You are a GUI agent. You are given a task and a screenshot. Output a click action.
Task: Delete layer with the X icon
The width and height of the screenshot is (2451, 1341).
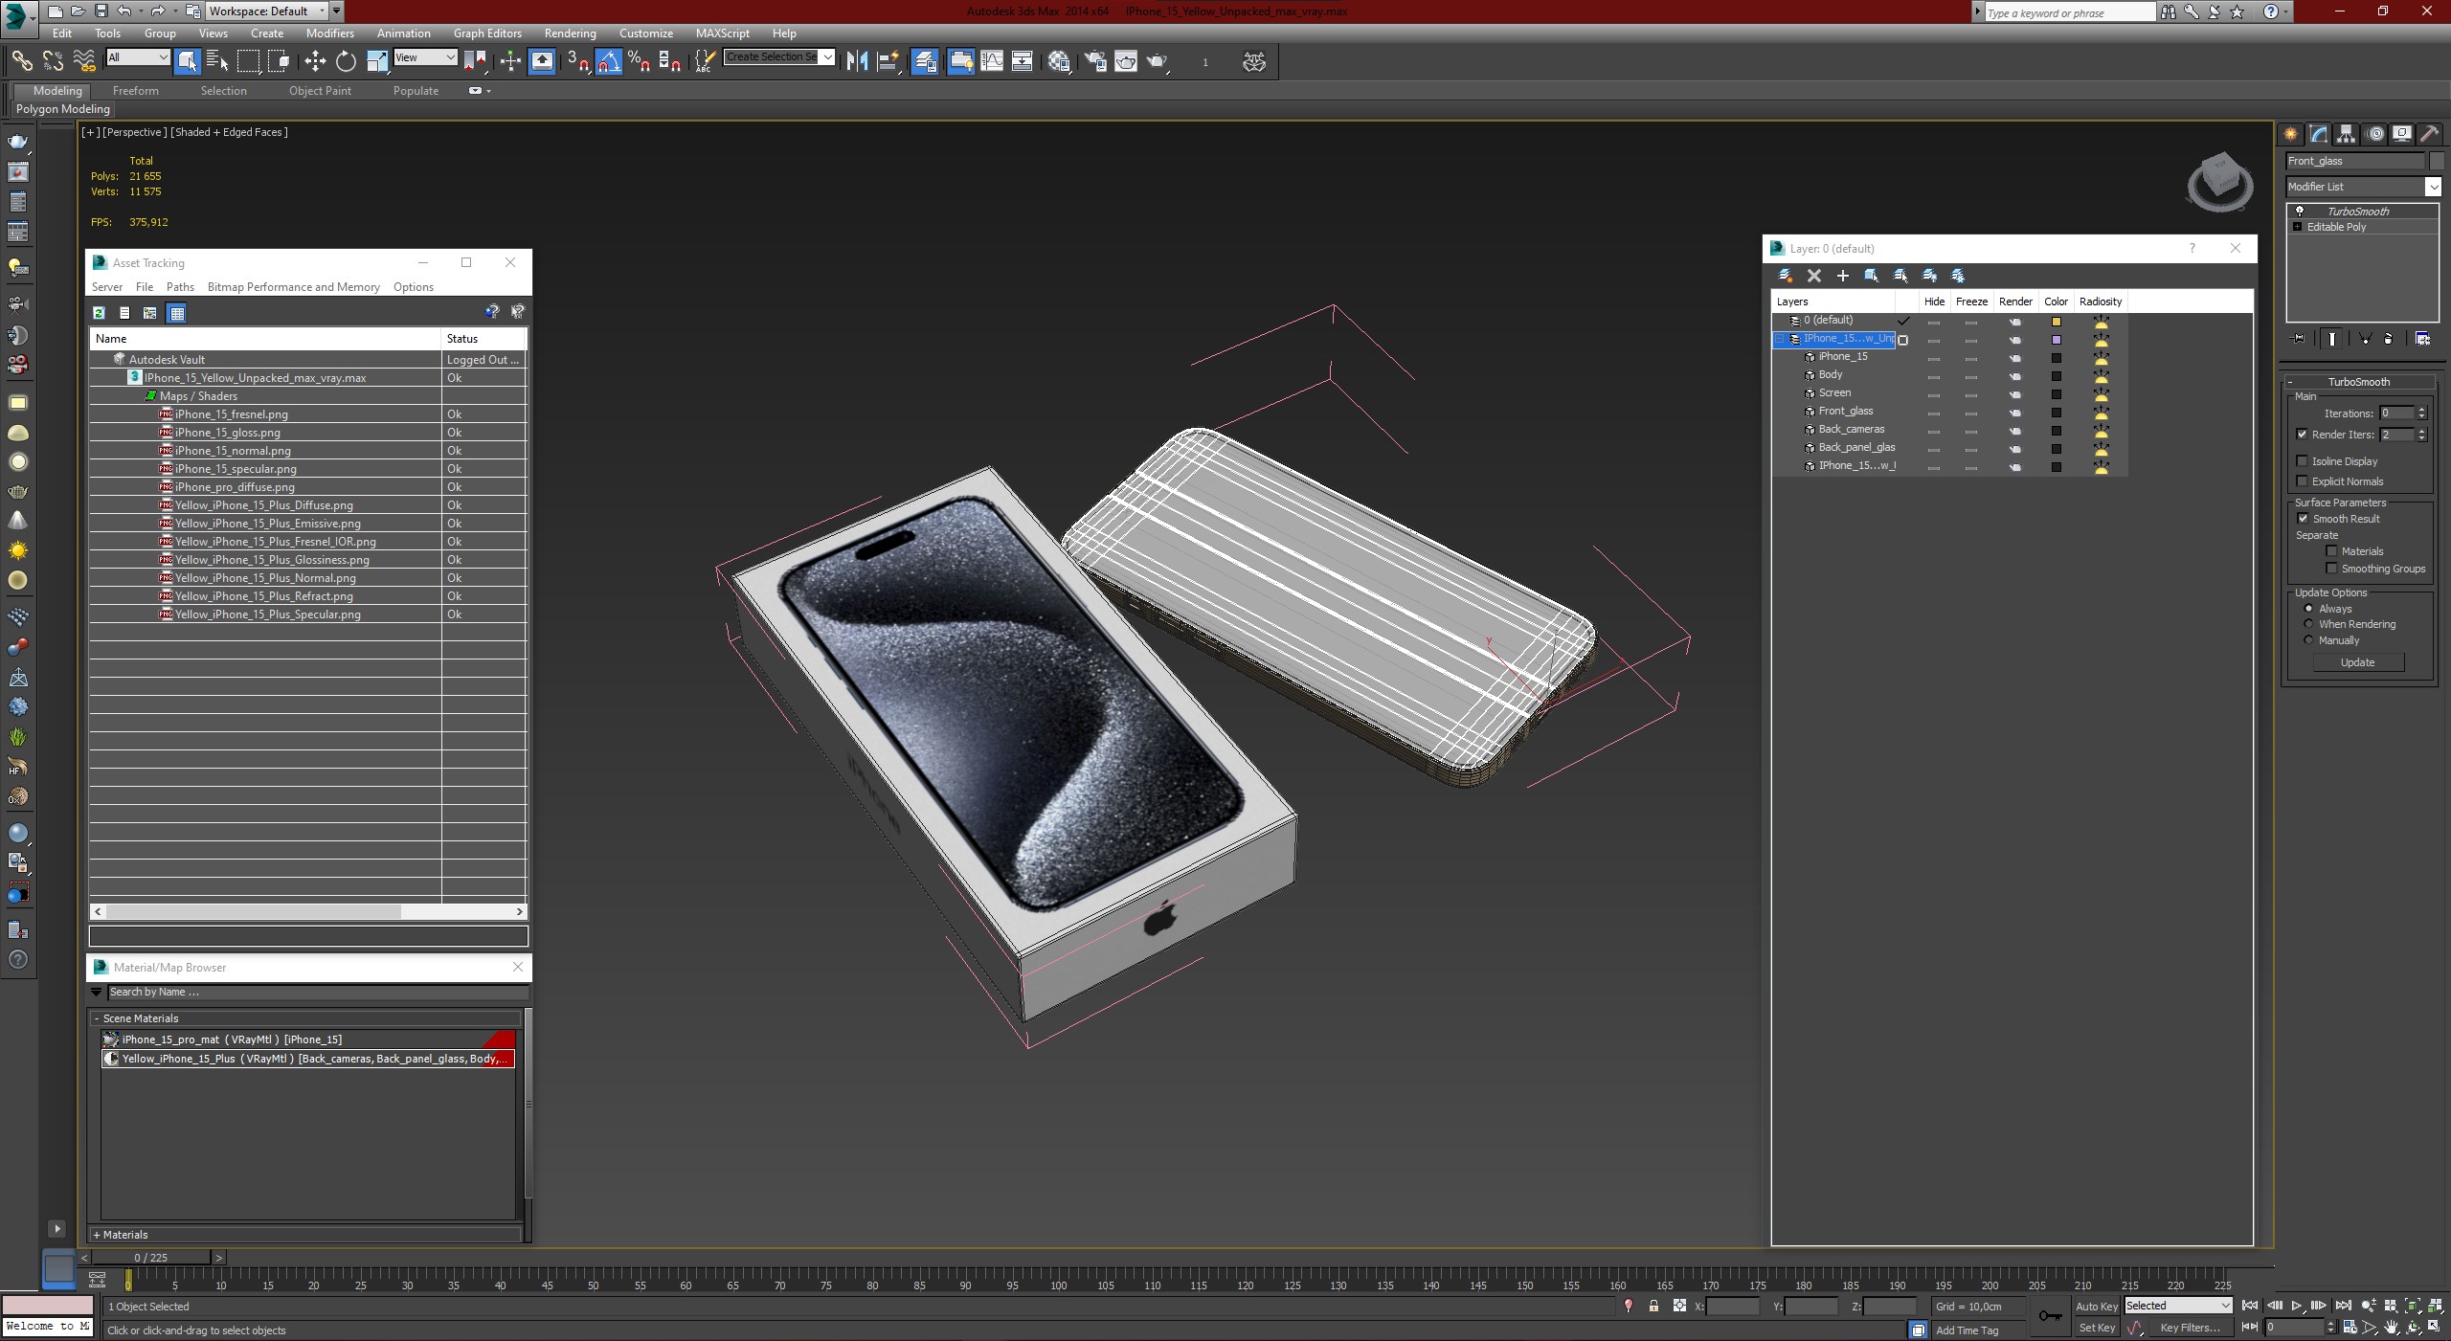coord(1813,276)
